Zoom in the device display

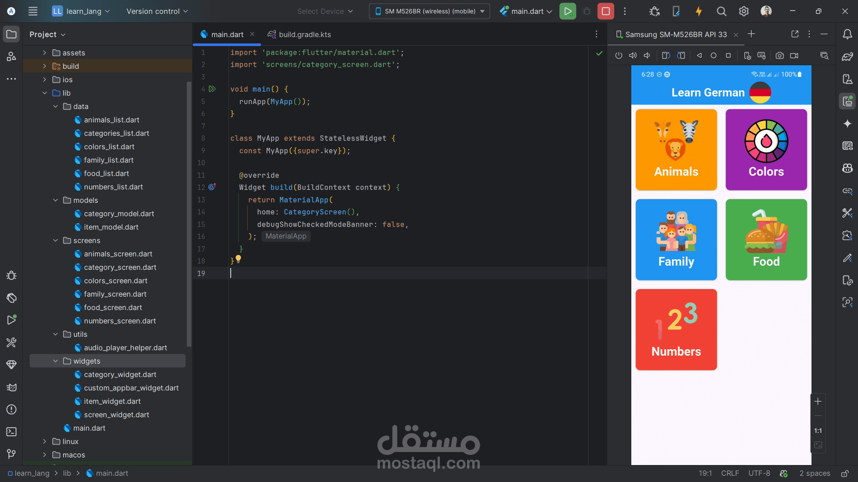[x=818, y=402]
